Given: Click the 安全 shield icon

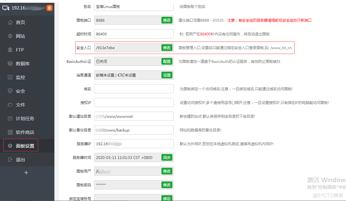Looking at the screenshot, I should 10,91.
